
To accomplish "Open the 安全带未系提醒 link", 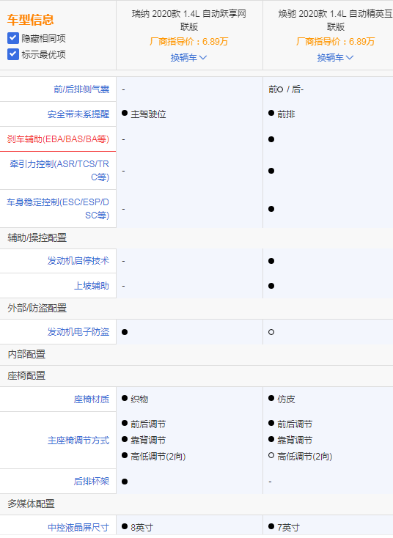I will point(78,114).
